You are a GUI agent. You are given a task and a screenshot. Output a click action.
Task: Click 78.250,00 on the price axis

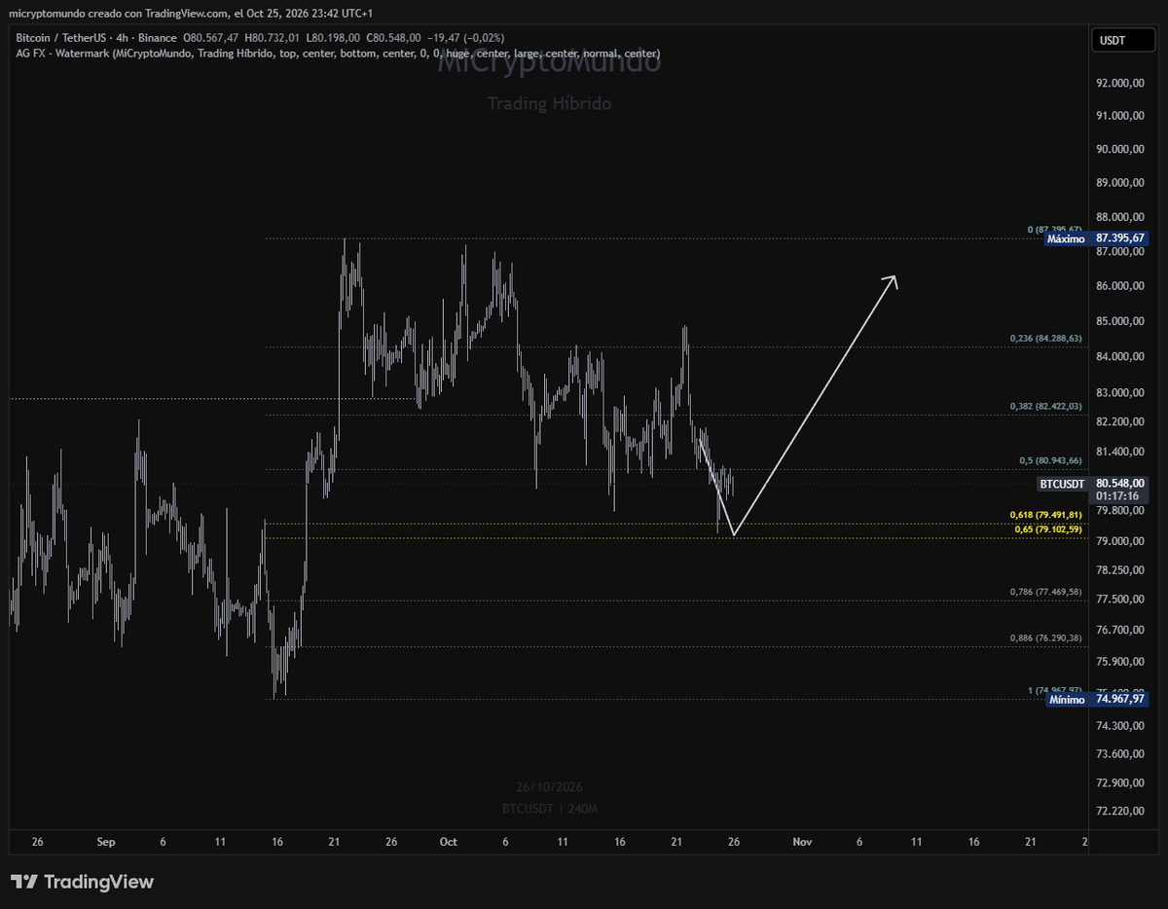[x=1119, y=570]
